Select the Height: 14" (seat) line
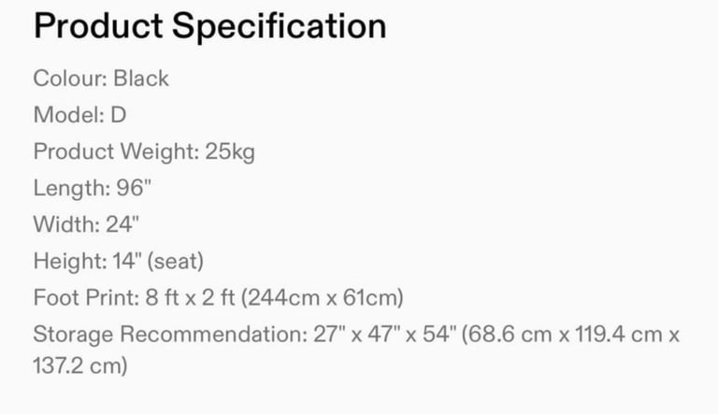This screenshot has width=718, height=414. (119, 262)
